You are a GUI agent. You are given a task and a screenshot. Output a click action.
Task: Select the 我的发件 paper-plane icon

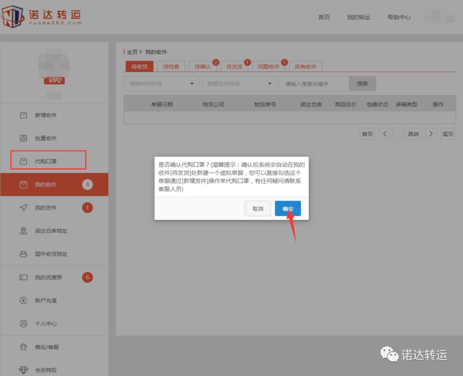tap(24, 208)
